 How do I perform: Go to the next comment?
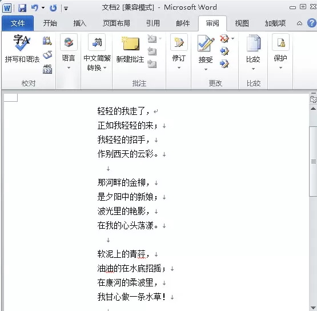(x=152, y=64)
